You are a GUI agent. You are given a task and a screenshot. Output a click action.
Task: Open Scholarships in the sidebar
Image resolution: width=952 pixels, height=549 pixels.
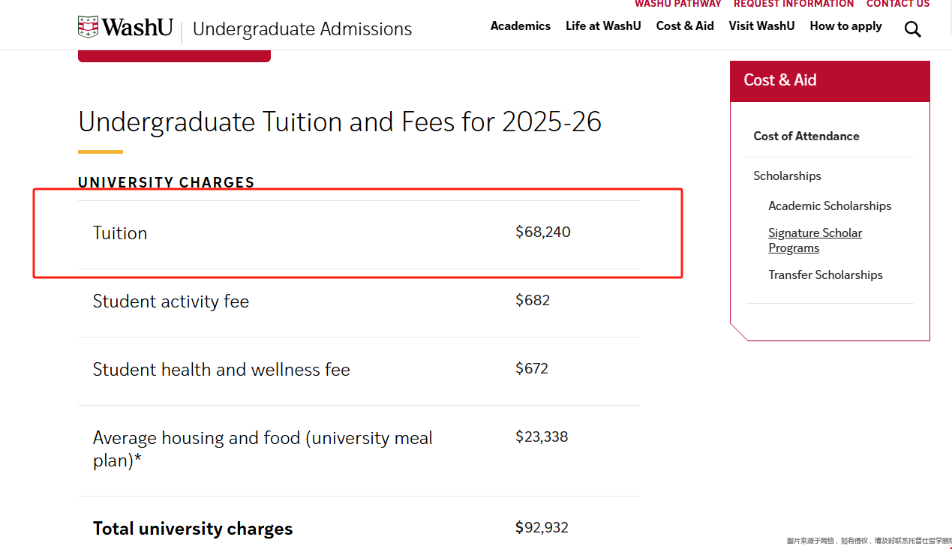(787, 175)
